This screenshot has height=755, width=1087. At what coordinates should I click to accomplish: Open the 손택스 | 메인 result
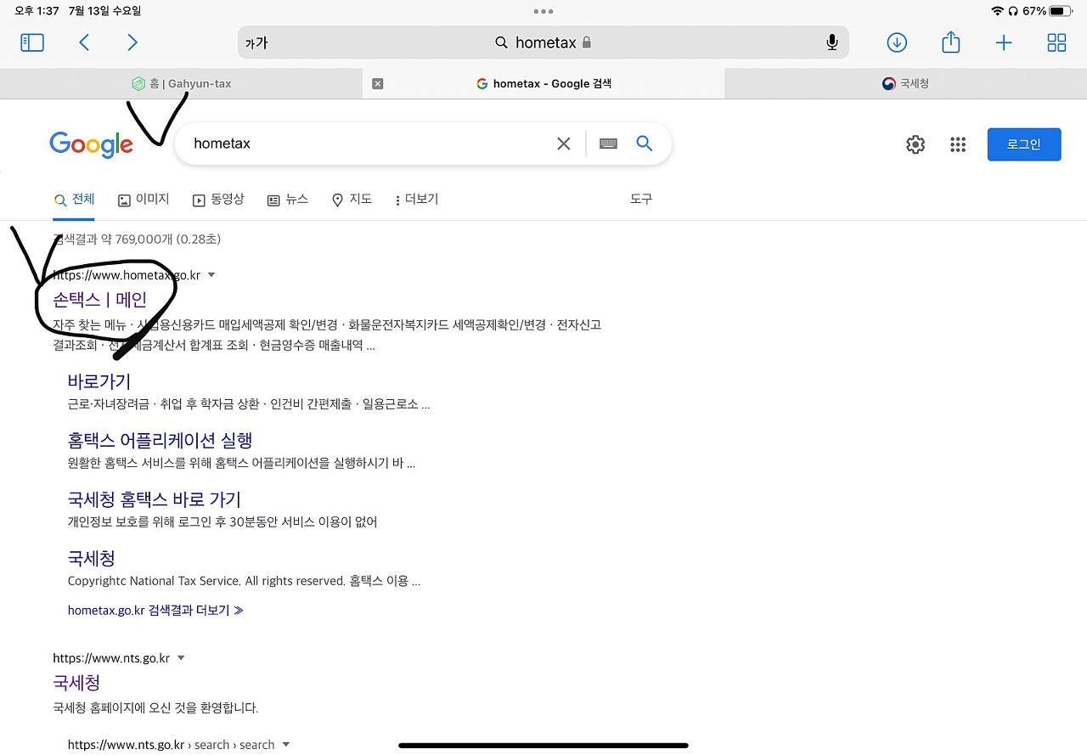click(x=100, y=299)
